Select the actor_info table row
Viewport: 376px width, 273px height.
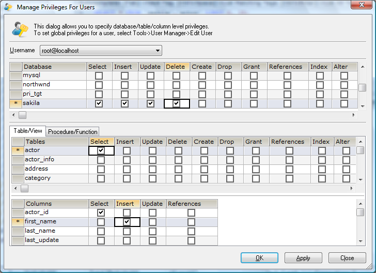pyautogui.click(x=40, y=160)
